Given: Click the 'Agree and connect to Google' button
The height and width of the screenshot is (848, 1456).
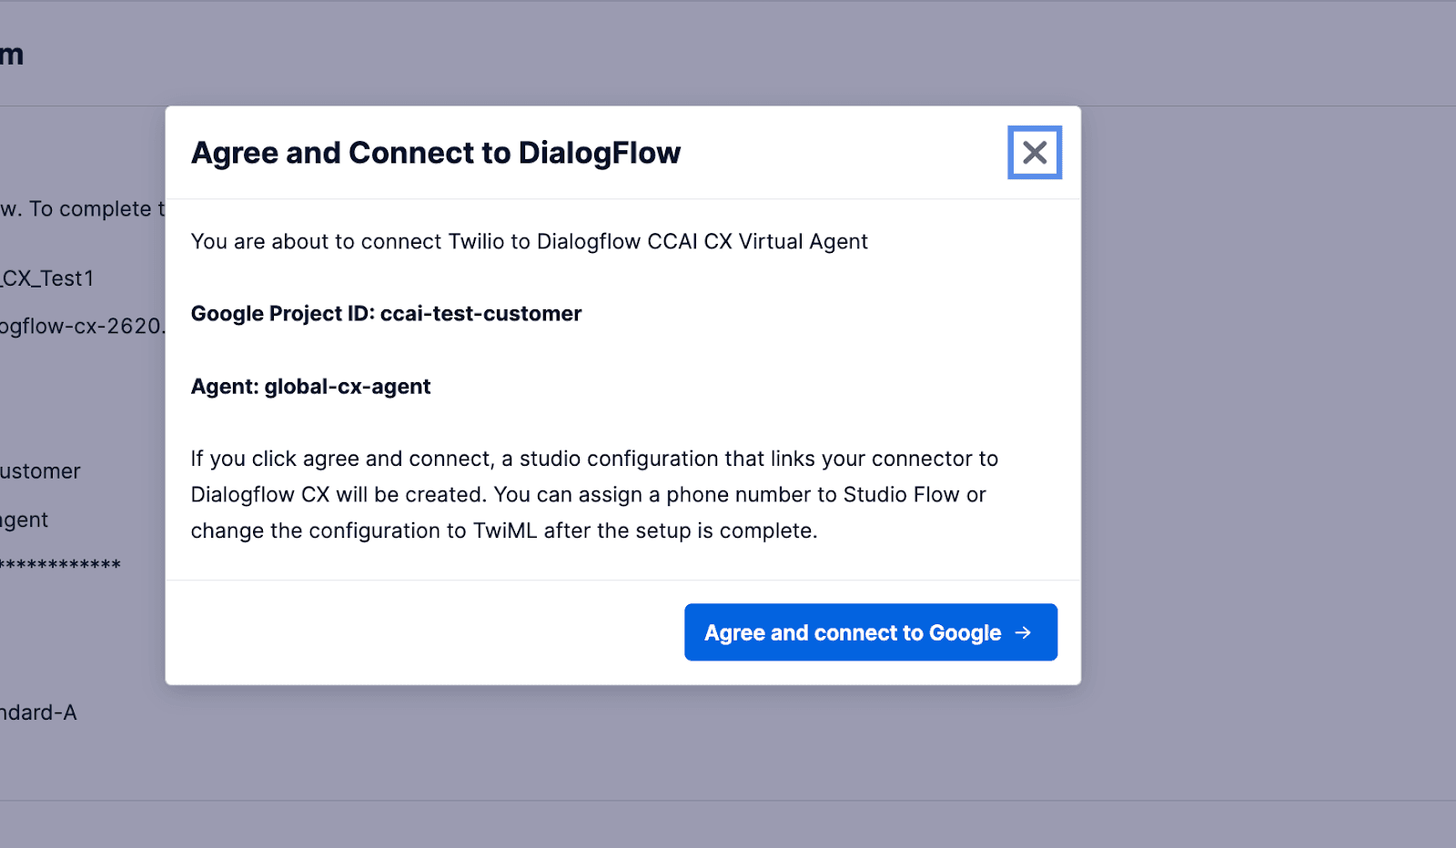Looking at the screenshot, I should (x=869, y=631).
